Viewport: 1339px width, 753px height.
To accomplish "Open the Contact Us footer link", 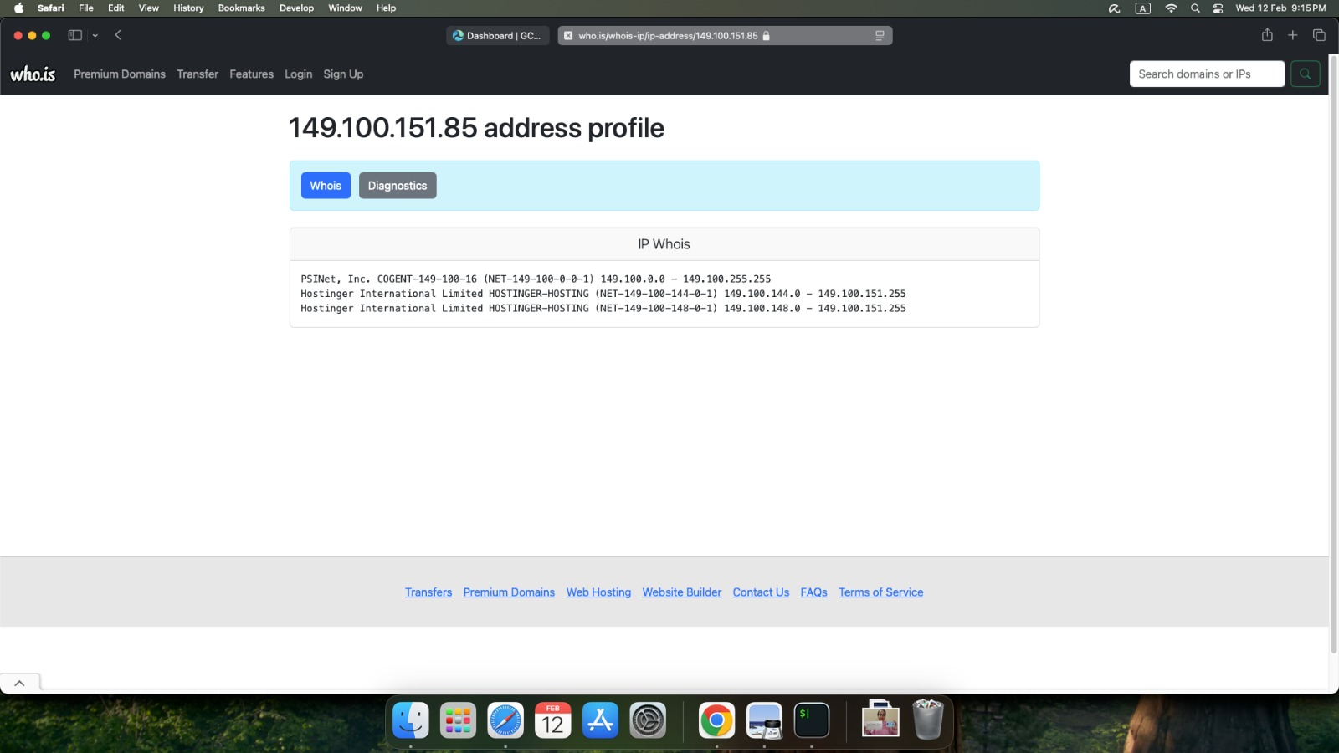I will 761,592.
